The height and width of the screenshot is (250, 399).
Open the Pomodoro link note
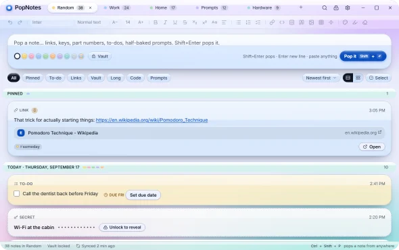click(x=372, y=147)
